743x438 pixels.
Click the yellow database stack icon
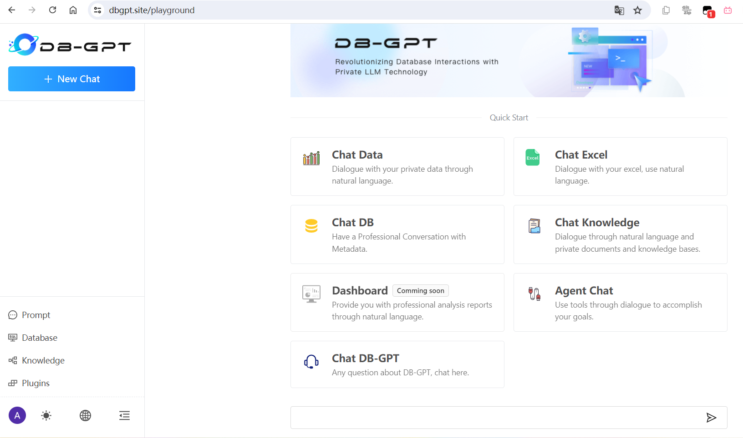click(311, 225)
